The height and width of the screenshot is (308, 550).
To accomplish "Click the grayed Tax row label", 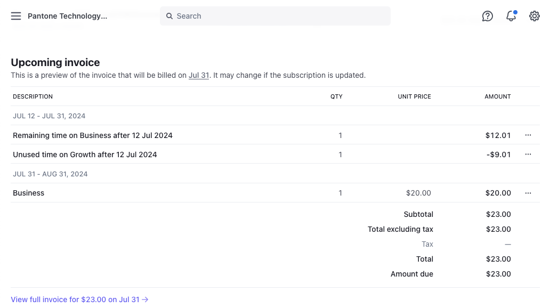I will tap(427, 244).
